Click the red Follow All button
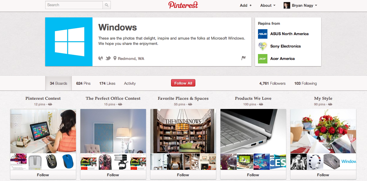 [183, 83]
